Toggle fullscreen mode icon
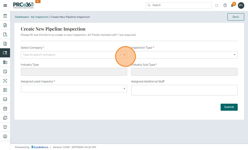248x150 pixels. coord(217,5)
